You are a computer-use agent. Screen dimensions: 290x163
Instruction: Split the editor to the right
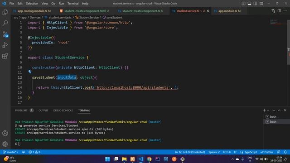point(279,11)
